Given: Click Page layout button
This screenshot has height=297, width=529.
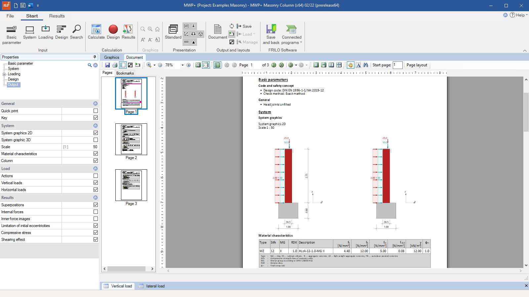Looking at the screenshot, I should 417,65.
